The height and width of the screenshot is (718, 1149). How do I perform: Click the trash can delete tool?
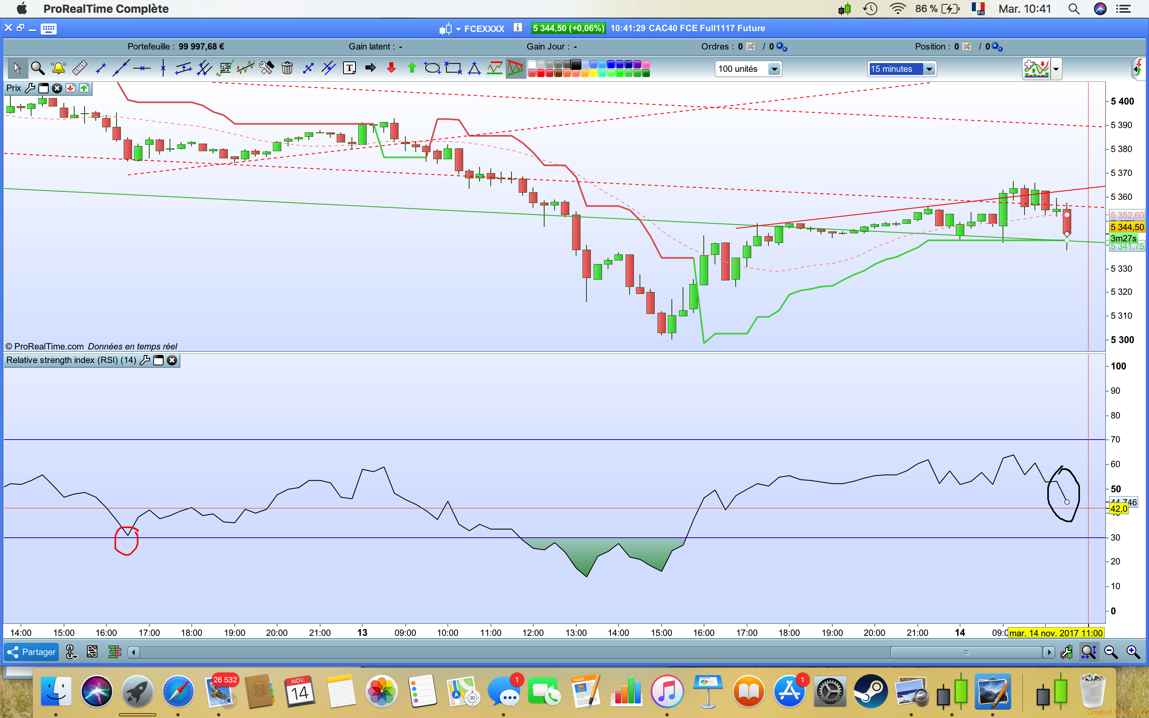tap(287, 68)
